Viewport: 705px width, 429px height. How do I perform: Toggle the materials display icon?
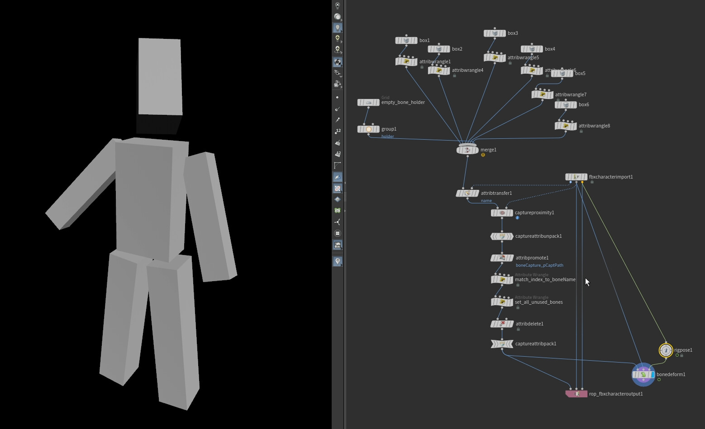pyautogui.click(x=338, y=62)
